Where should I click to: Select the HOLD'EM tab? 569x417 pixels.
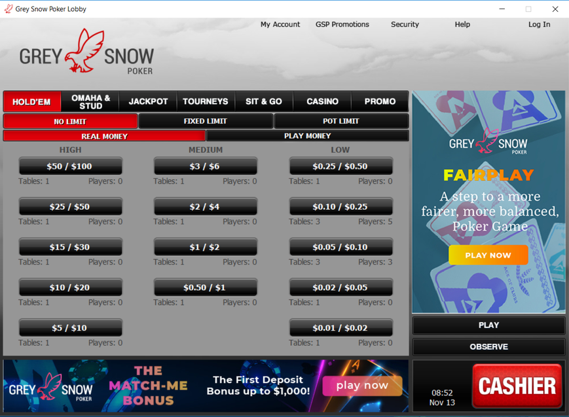[x=32, y=101]
